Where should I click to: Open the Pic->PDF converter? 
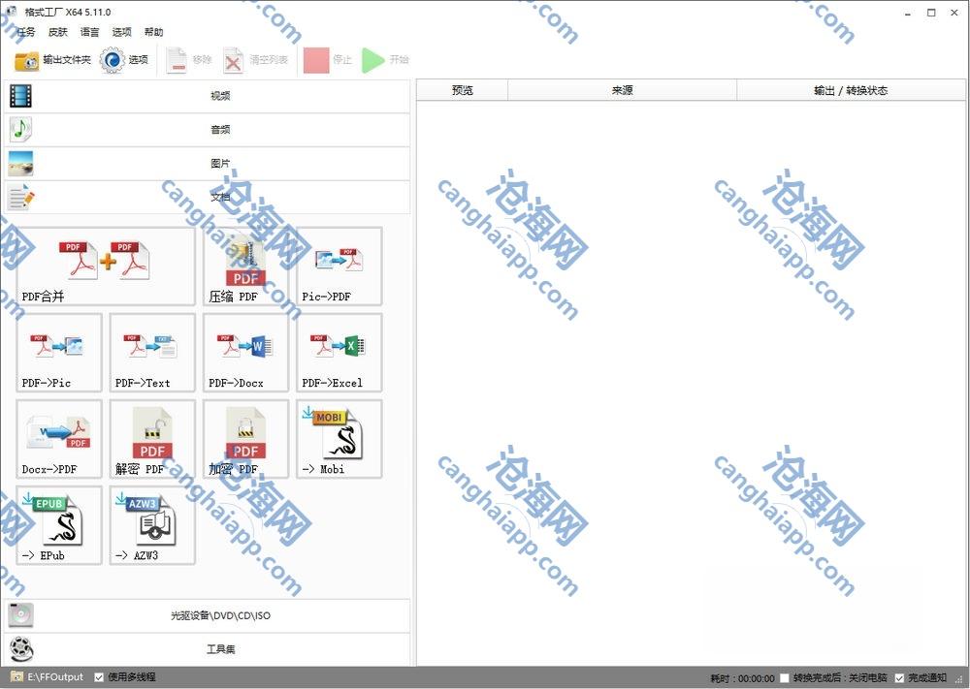[339, 266]
